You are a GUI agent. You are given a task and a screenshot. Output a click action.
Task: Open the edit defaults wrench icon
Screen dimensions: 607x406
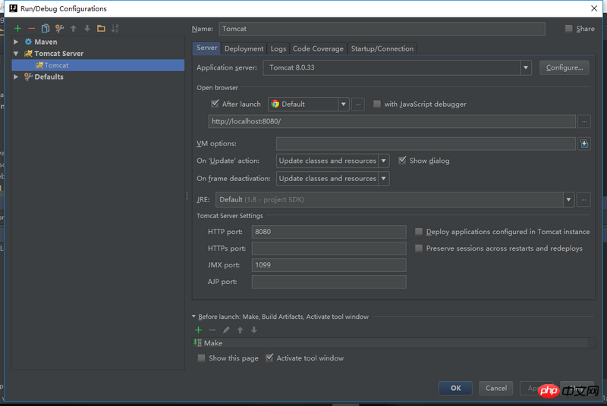[x=59, y=29]
